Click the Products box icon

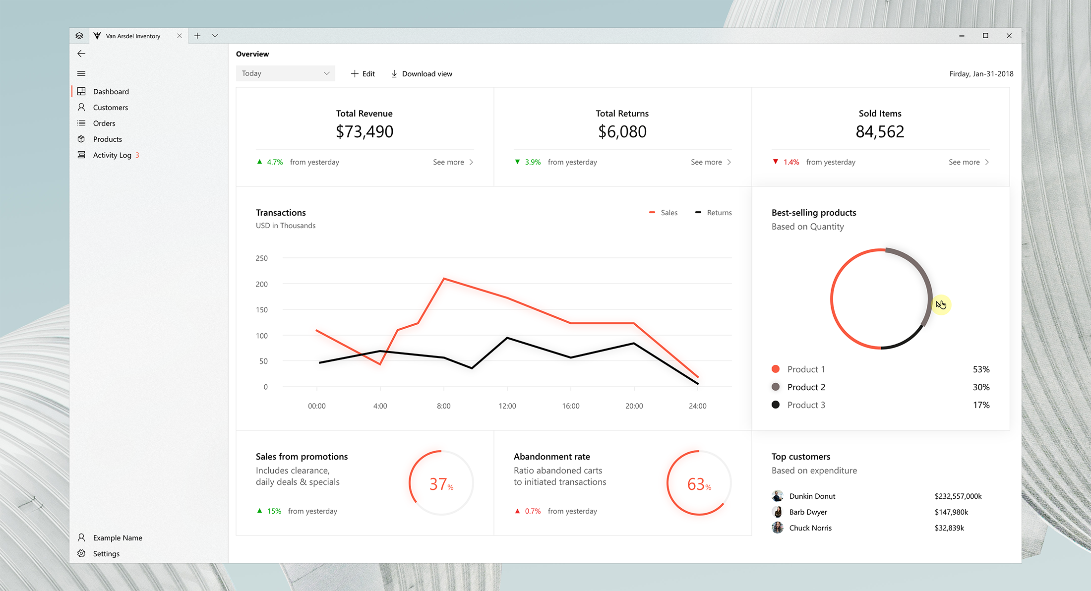[81, 139]
